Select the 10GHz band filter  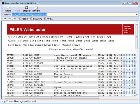108,37
